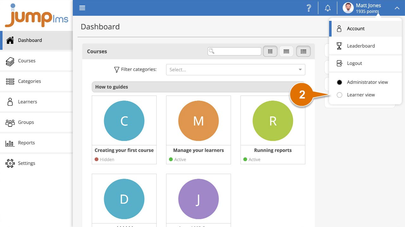Open Account from user menu
The height and width of the screenshot is (227, 405).
click(x=365, y=29)
